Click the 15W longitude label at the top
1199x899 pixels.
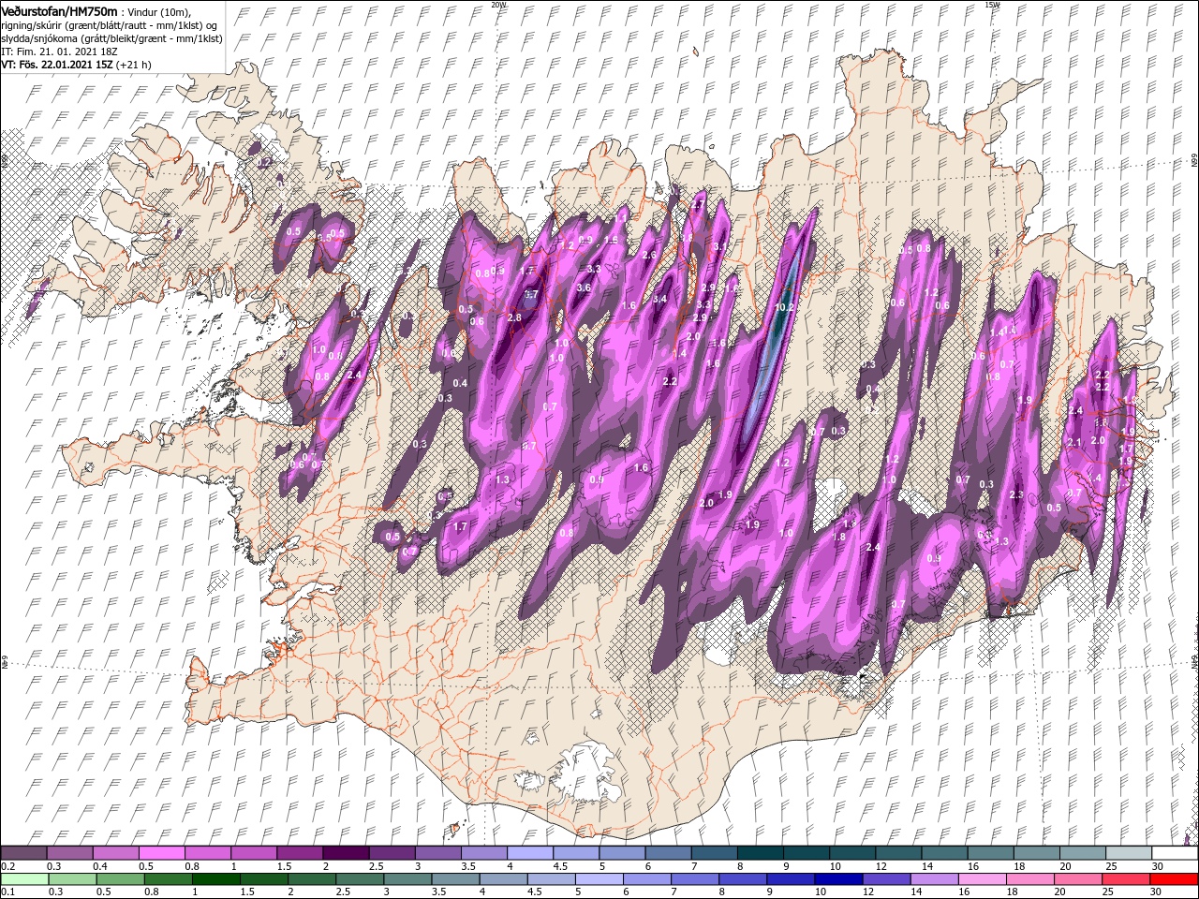pos(992,5)
